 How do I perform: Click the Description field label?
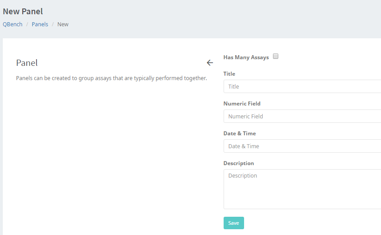point(239,163)
